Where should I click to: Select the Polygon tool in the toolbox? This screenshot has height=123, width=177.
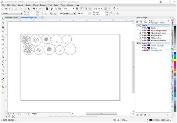[3, 52]
